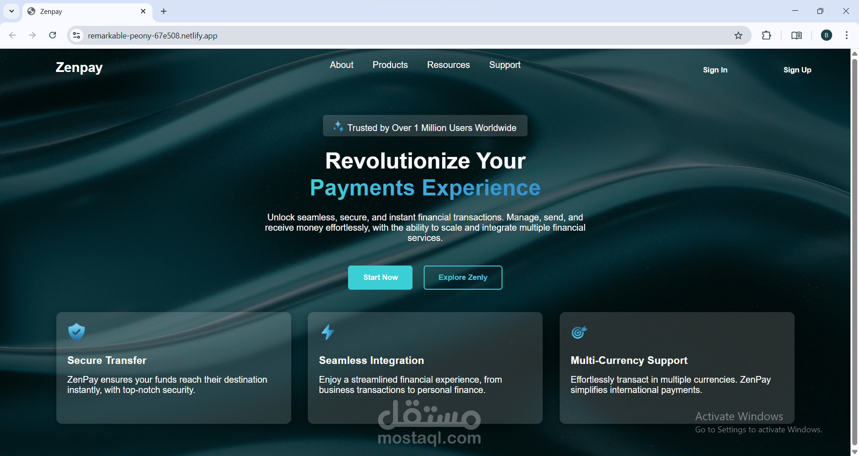
Task: Open a new browser tab
Action: click(x=164, y=11)
